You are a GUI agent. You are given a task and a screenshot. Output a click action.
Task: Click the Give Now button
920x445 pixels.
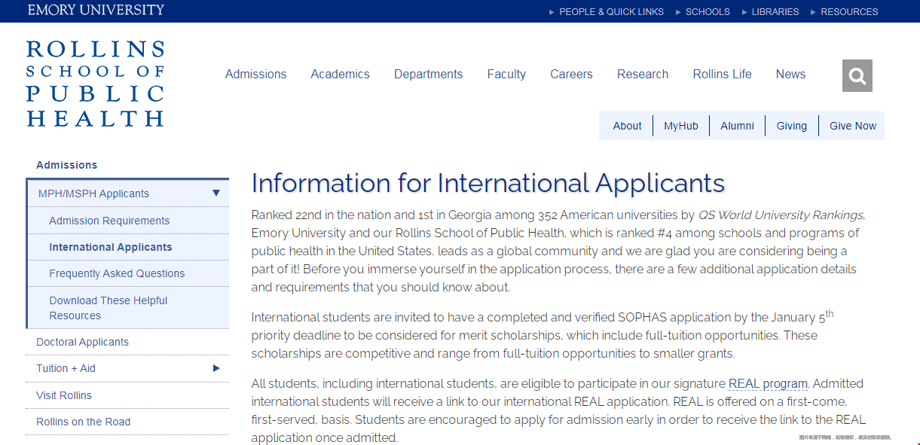tap(853, 126)
